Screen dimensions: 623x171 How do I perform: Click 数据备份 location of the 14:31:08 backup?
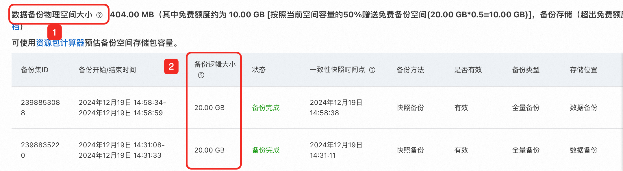point(583,150)
